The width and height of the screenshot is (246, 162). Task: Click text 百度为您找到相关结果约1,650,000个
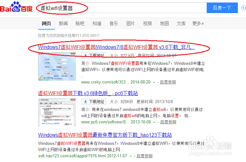[69, 36]
